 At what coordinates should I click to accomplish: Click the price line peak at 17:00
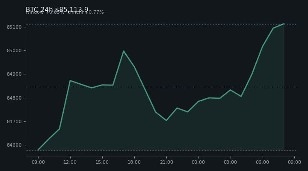(x=123, y=51)
